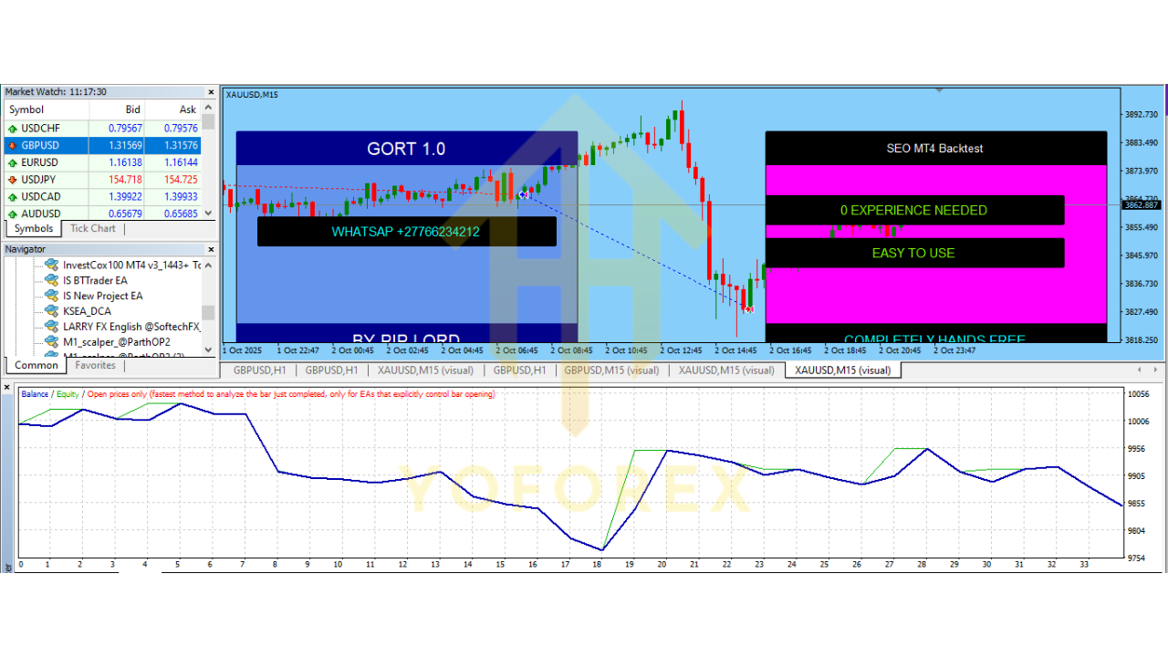Click the right chevron on the chart tab bar
Image resolution: width=1168 pixels, height=657 pixels.
point(1153,370)
